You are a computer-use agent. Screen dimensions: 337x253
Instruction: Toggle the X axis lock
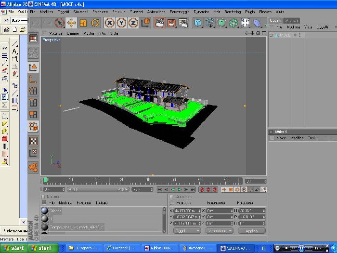[x=110, y=23]
